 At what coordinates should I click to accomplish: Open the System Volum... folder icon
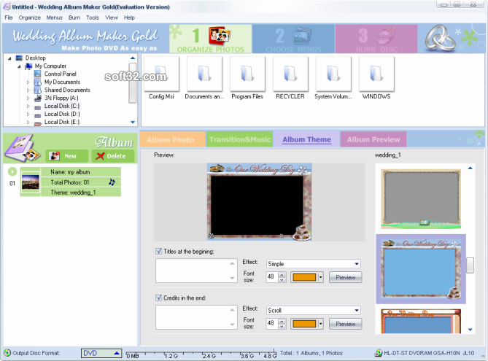[x=333, y=74]
